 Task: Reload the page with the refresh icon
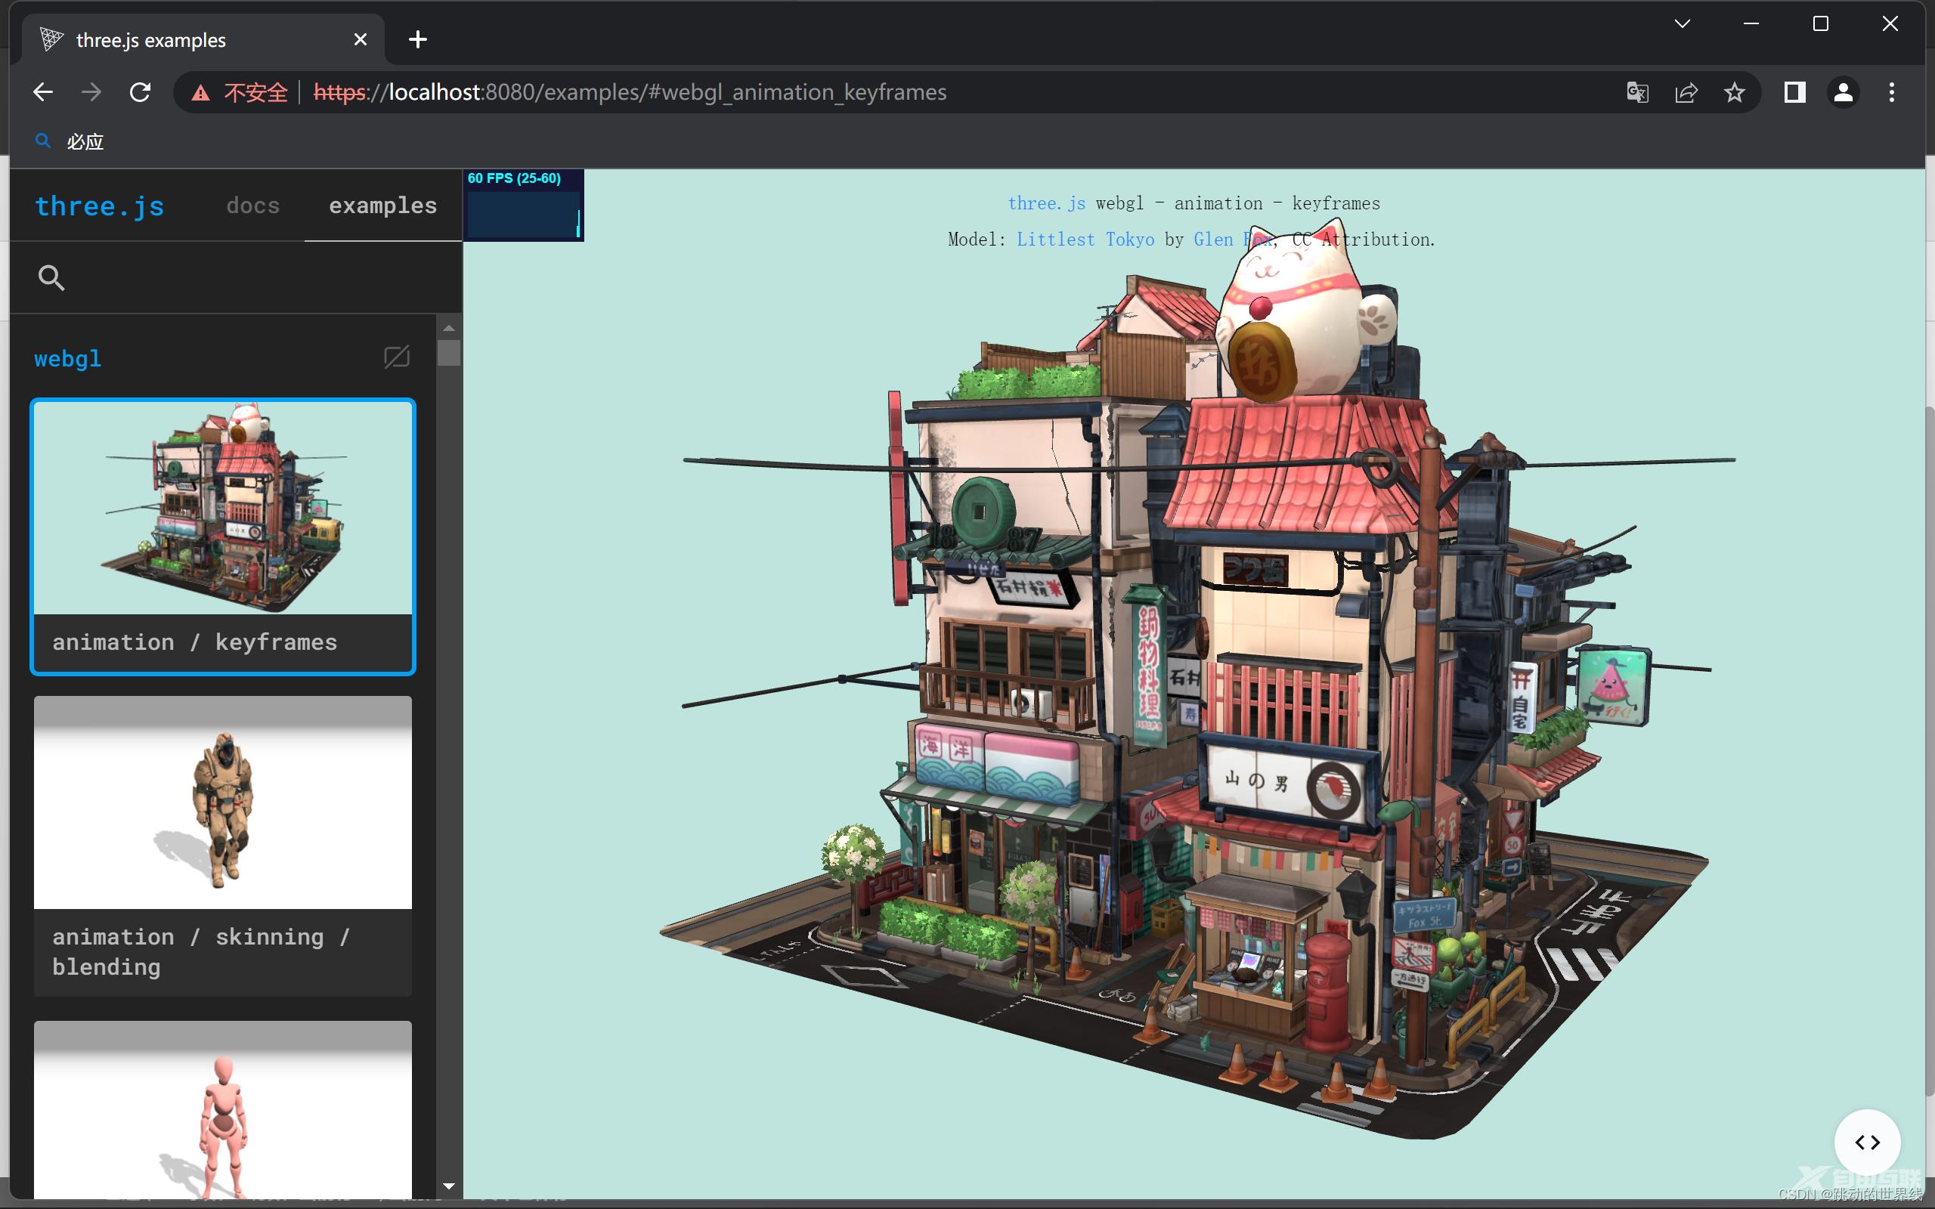click(x=140, y=93)
